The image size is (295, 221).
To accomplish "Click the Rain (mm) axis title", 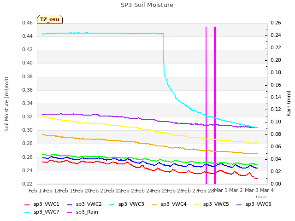I will click(x=289, y=104).
